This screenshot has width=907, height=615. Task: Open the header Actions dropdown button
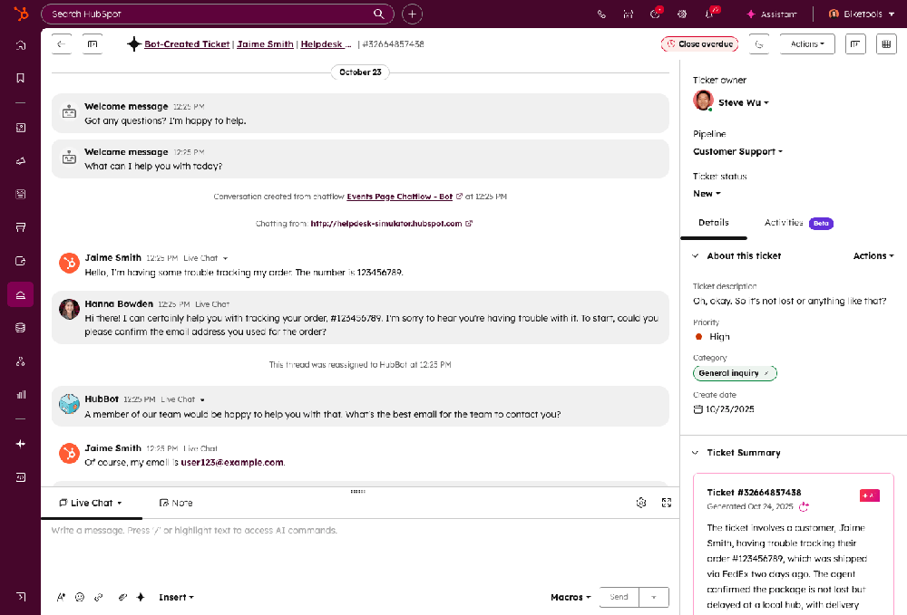pyautogui.click(x=807, y=43)
